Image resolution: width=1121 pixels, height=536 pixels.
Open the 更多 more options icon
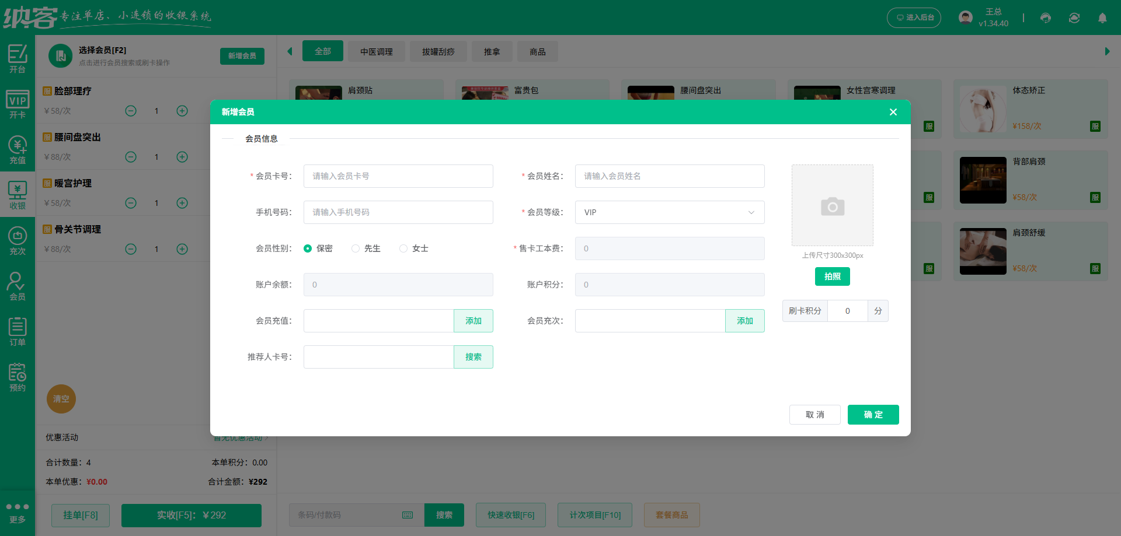tap(18, 512)
